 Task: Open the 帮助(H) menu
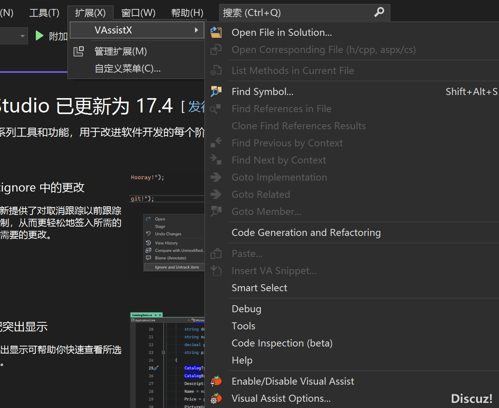[187, 13]
